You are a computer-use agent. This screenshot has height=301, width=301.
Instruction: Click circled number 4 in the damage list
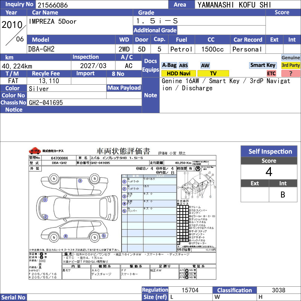coord(124,204)
